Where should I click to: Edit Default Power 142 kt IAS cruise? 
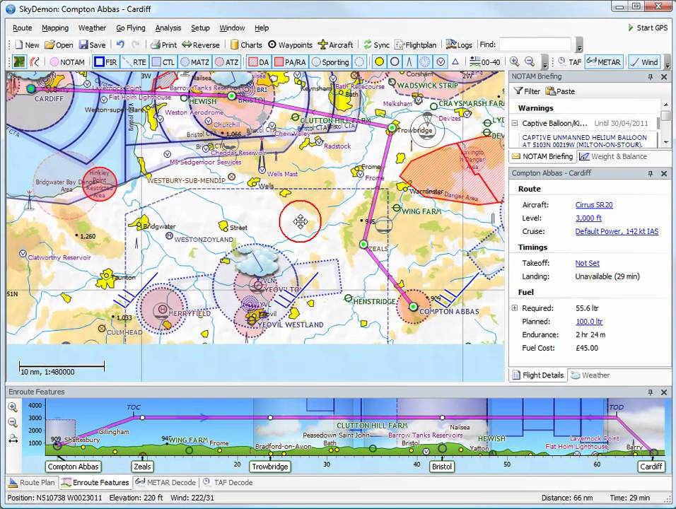pyautogui.click(x=617, y=231)
